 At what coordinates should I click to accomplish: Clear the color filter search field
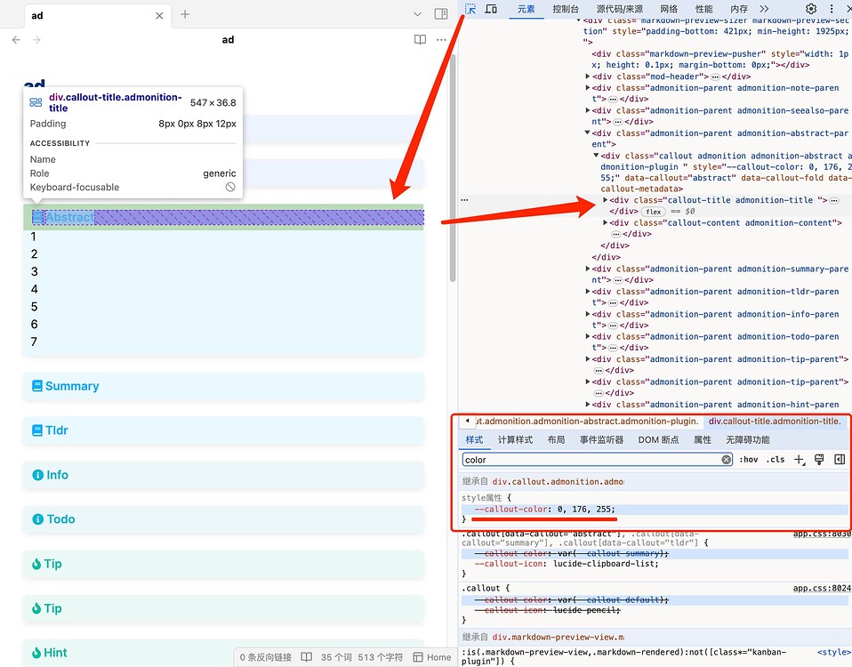[726, 460]
